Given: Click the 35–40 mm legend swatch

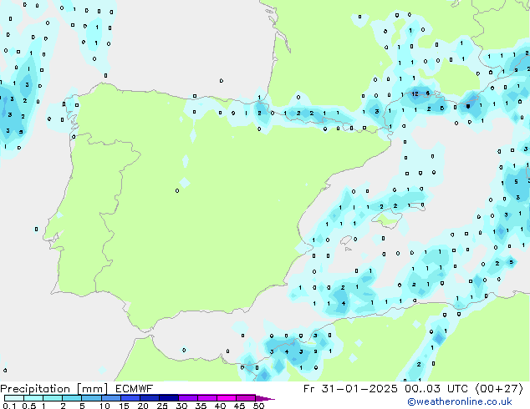Looking at the screenshot, I should (x=206, y=398).
